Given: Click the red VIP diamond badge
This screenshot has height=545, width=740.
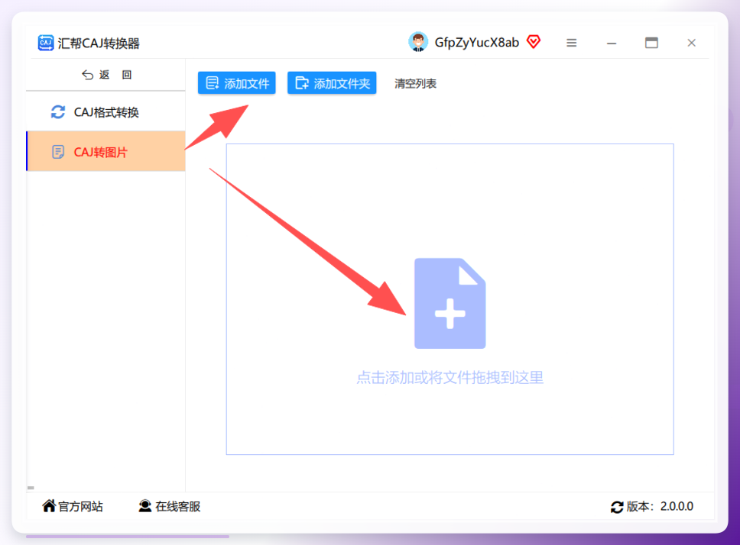Looking at the screenshot, I should [534, 42].
